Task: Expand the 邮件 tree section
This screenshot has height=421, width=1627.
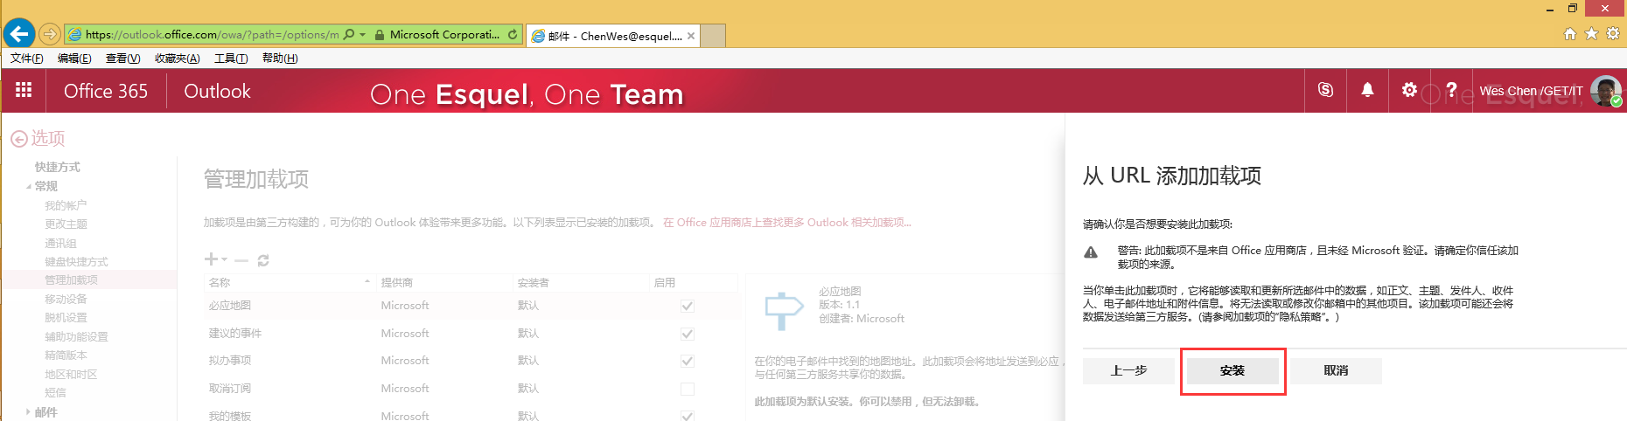Action: (28, 412)
